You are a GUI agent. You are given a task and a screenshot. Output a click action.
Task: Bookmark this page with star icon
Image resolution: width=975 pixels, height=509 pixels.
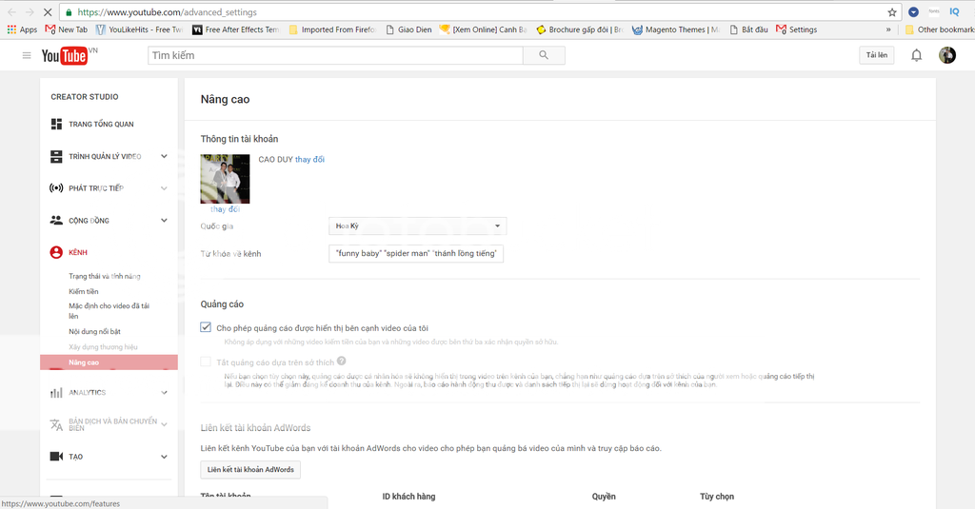892,12
